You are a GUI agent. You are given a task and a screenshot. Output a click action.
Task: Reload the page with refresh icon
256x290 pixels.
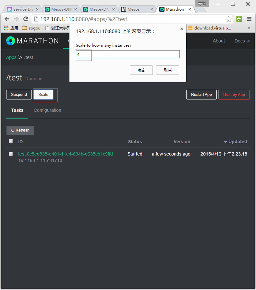(26, 19)
